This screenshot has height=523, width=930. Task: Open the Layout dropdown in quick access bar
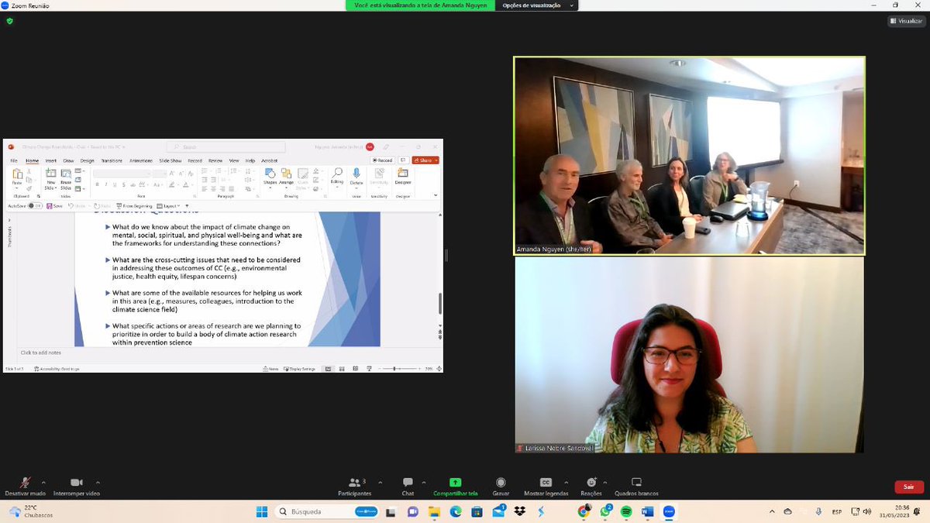pos(168,206)
